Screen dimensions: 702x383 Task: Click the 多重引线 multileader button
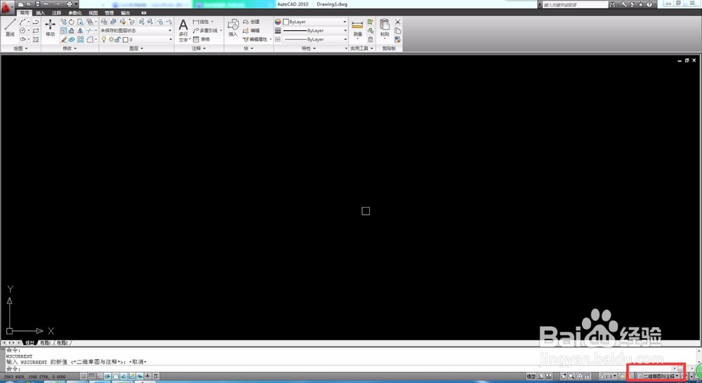pyautogui.click(x=206, y=30)
